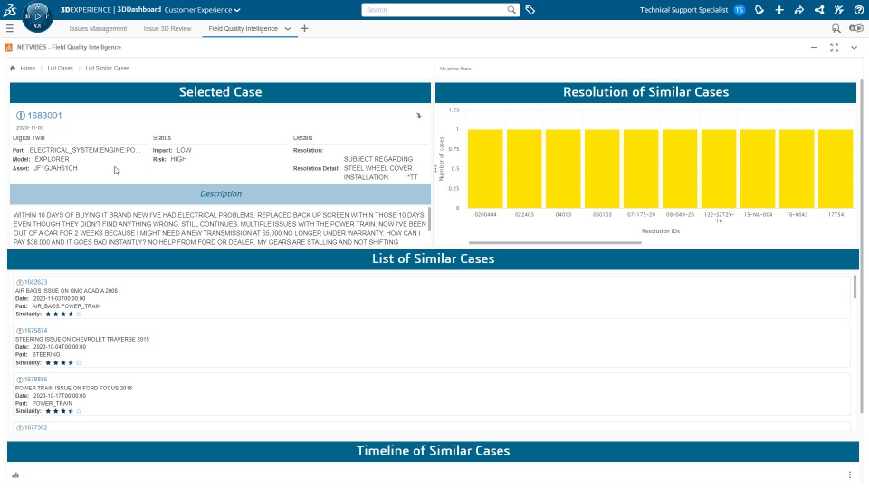
Task: Click the Timeline of Similar Cases header
Action: pyautogui.click(x=433, y=451)
